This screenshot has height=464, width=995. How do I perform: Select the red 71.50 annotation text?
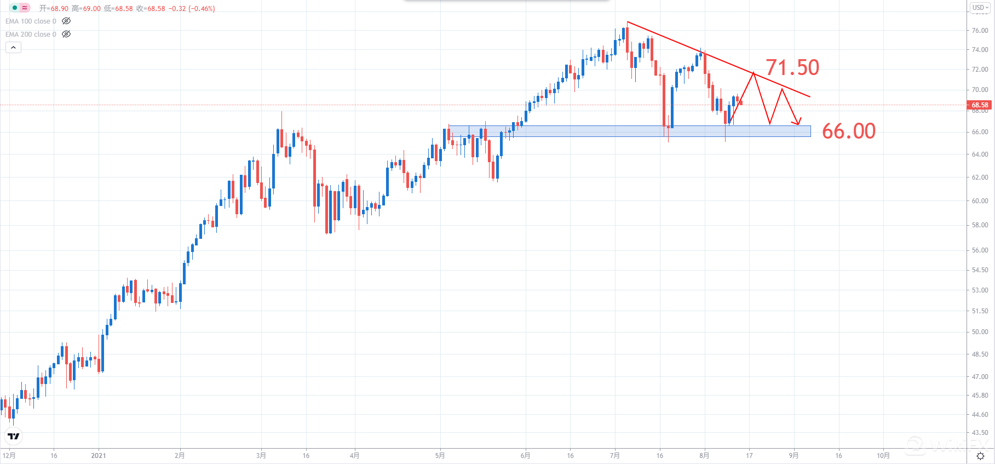(x=791, y=67)
